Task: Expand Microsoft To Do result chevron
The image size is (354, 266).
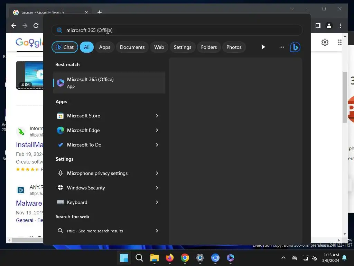Action: [157, 145]
